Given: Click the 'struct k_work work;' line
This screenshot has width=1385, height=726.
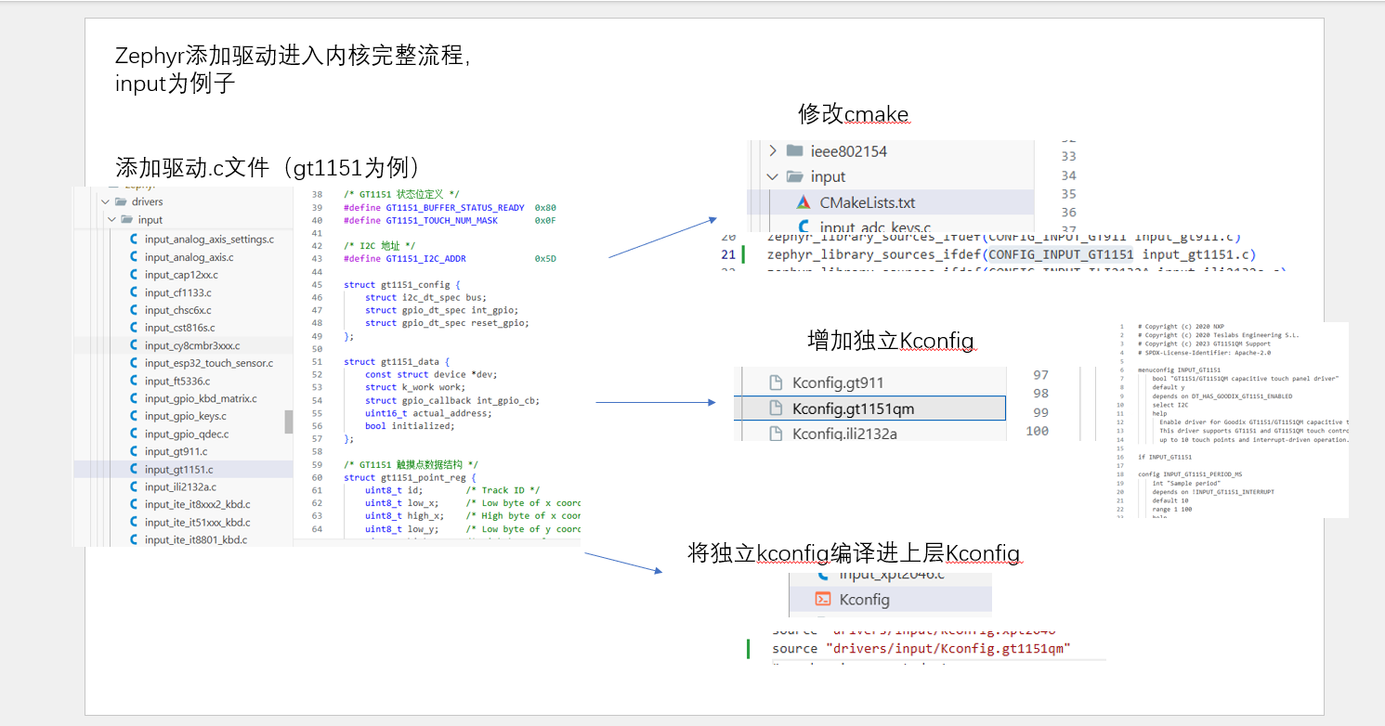Looking at the screenshot, I should tap(417, 387).
